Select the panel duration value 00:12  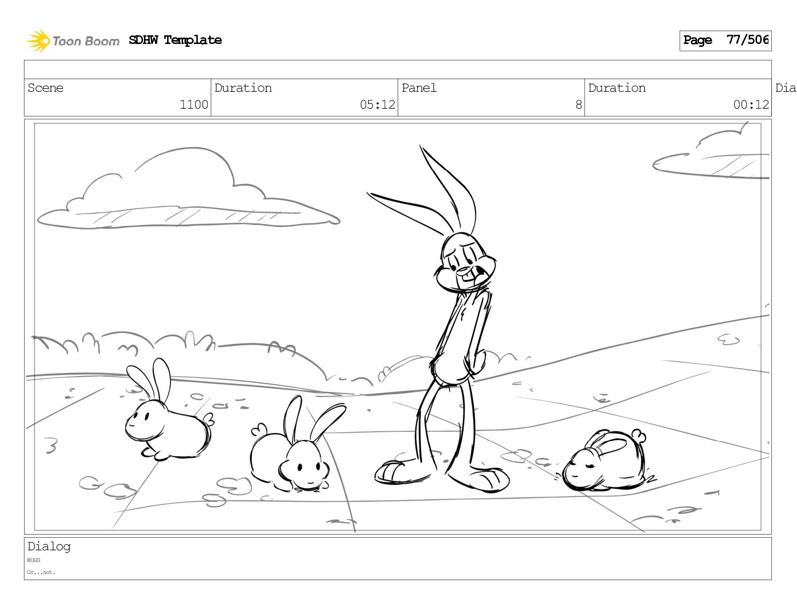pos(751,105)
